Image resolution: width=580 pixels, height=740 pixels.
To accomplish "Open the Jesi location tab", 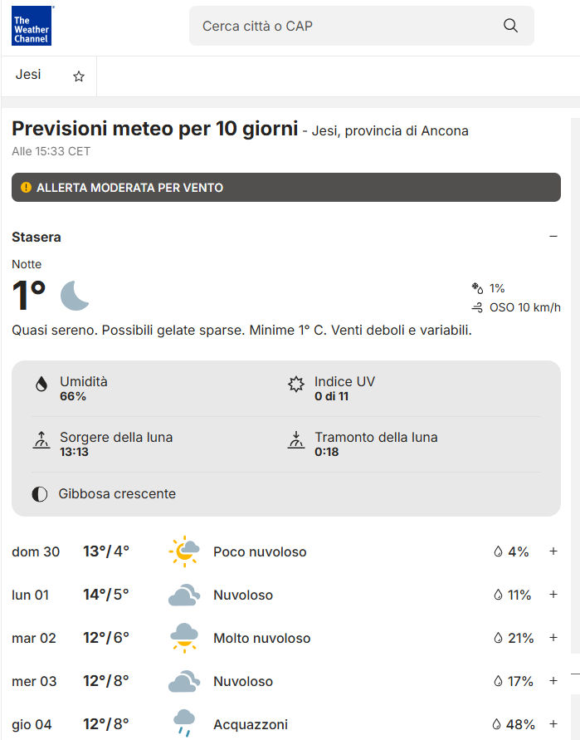I will (x=28, y=76).
